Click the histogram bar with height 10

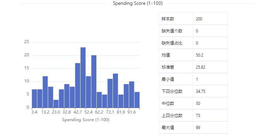[x=132, y=95]
